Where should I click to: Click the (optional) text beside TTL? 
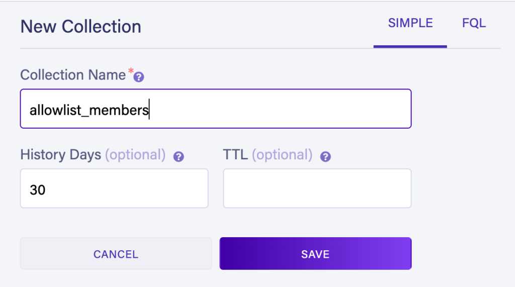282,155
